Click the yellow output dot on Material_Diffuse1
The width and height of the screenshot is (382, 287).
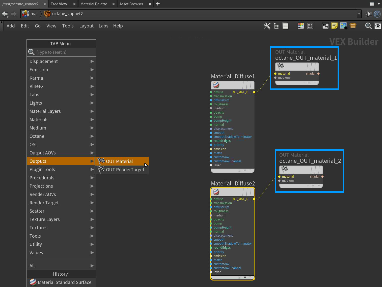coord(254,92)
